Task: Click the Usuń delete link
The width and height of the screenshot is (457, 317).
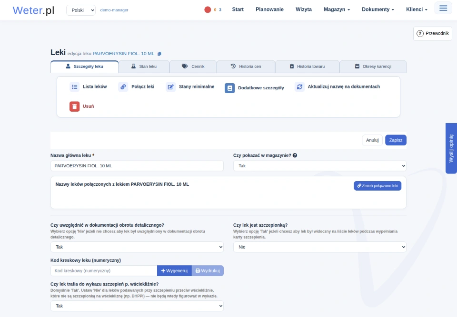Action: click(89, 106)
